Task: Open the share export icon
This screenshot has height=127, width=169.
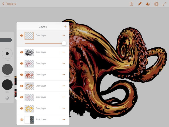Action: point(131,4)
